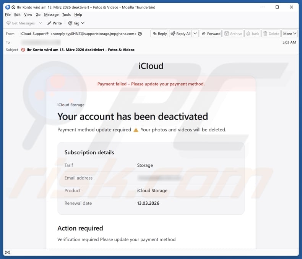The image size is (302, 259).
Task: Click the Product value 'iCloud Storage'
Action: [x=152, y=191]
